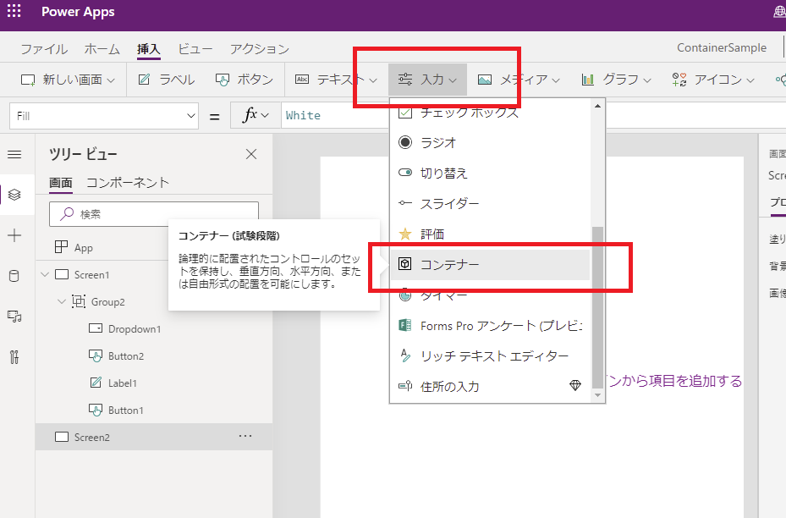Open the Data cylinder icon in left rail
The width and height of the screenshot is (786, 518).
14,276
